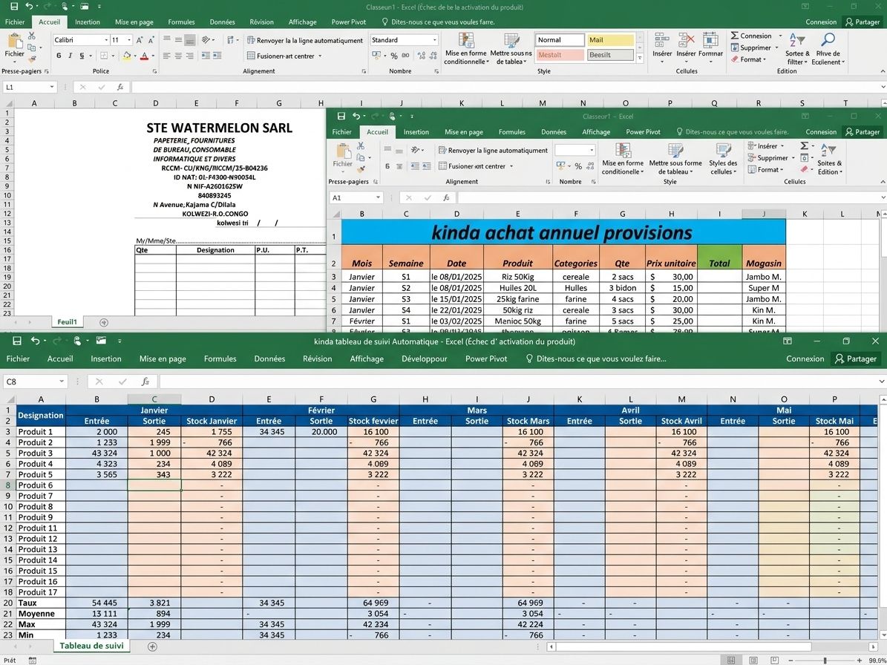The height and width of the screenshot is (665, 887).
Task: Add new sheet beside the Feuil1 tab
Action: coord(103,322)
